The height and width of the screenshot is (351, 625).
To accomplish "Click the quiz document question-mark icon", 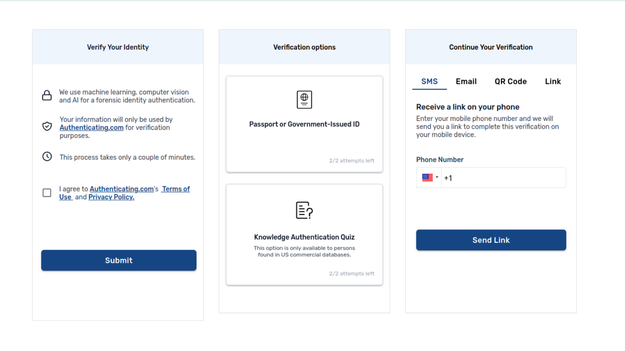I will pos(304,210).
